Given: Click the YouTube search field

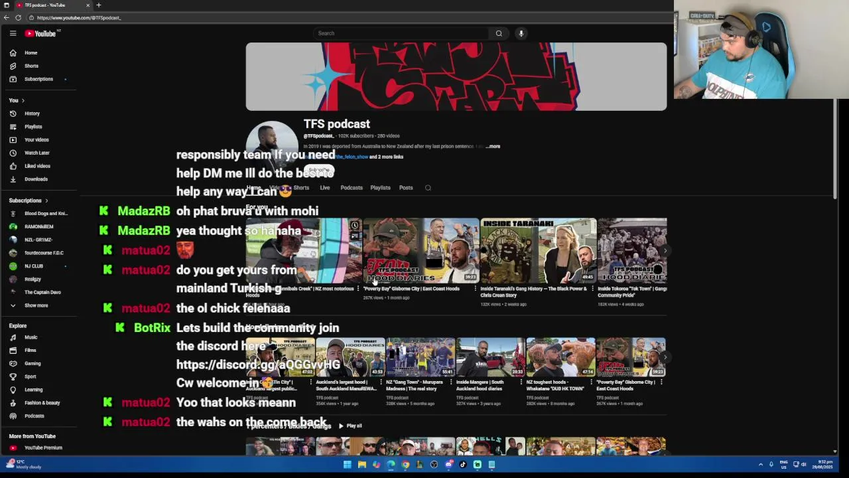Looking at the screenshot, I should (401, 33).
